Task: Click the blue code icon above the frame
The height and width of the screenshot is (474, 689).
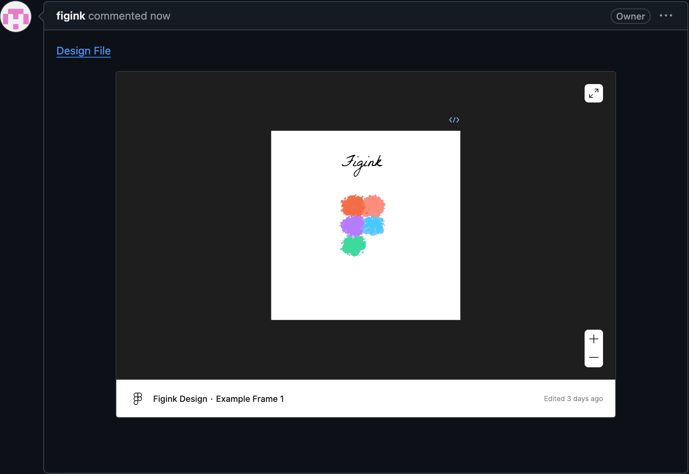Action: pyautogui.click(x=454, y=120)
